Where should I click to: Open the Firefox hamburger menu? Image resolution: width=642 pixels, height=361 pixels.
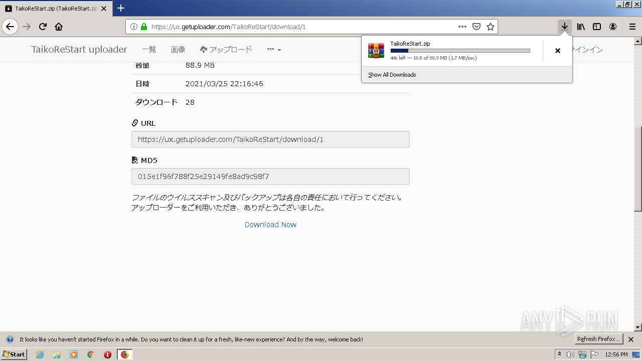(632, 27)
